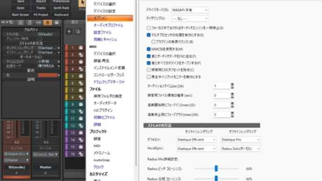Screen dimensions: 322x181
Task: Click the icon on track row 8
Action: coord(81,97)
